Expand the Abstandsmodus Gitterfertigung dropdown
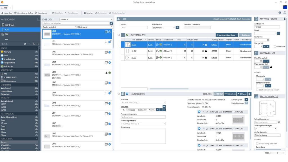 coord(265,135)
